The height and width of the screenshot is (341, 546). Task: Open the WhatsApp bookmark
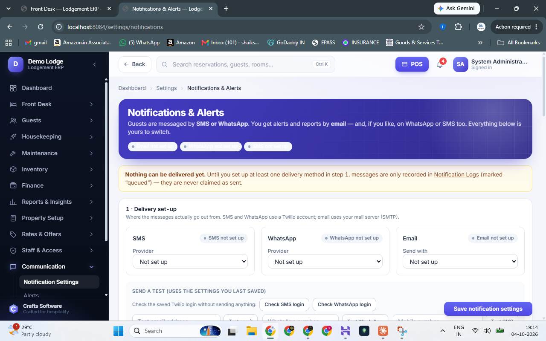click(x=139, y=43)
